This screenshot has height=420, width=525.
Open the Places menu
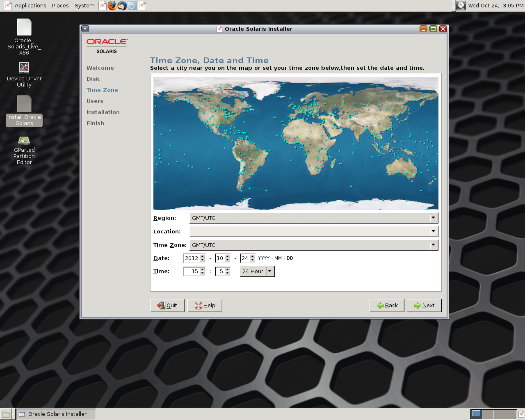tap(60, 6)
